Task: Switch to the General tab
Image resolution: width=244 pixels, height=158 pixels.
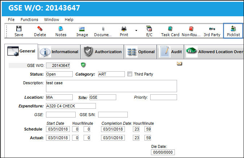Action: tap(21, 51)
